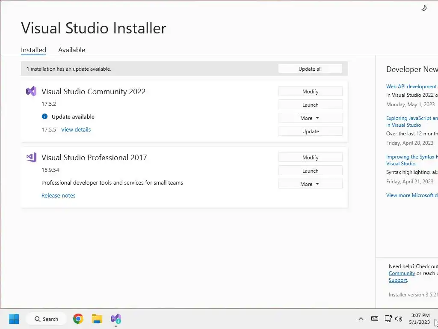Click 'Update available' status text
The height and width of the screenshot is (329, 438).
[x=73, y=117]
